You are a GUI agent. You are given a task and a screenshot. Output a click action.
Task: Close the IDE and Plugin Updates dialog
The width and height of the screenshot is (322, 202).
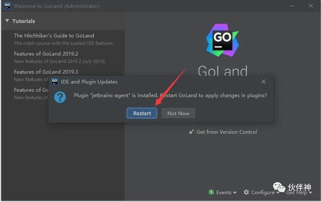(x=264, y=81)
